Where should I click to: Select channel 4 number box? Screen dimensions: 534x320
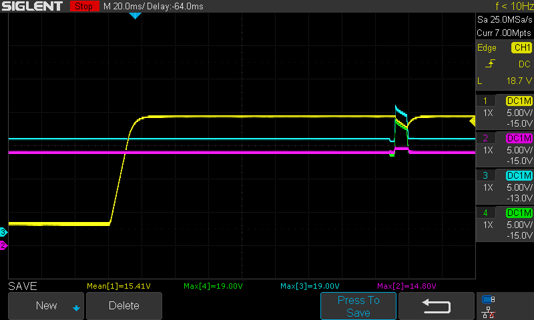click(486, 213)
